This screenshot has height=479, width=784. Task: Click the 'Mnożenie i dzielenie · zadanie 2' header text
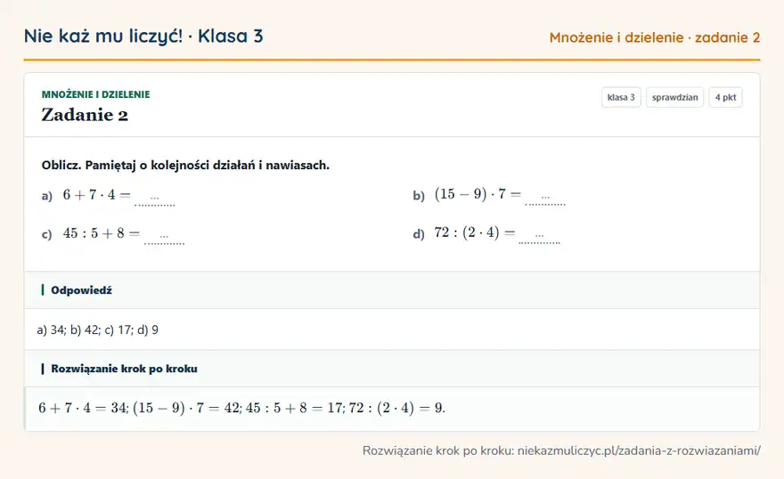click(x=655, y=37)
